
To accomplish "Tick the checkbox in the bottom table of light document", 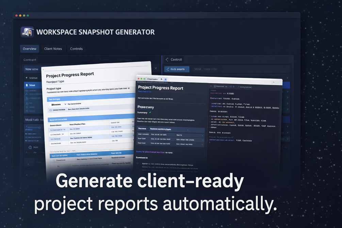I will (54, 160).
